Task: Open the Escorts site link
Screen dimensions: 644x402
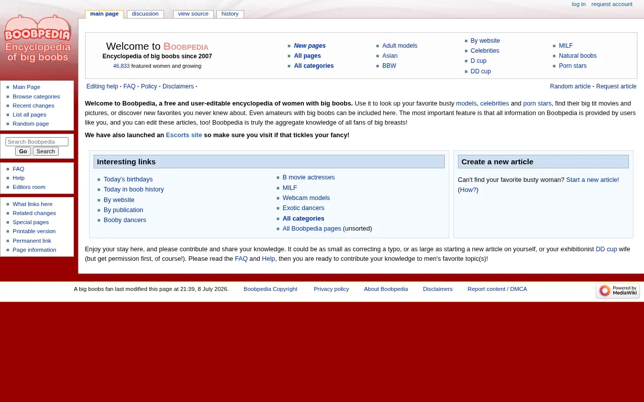Action: point(184,135)
